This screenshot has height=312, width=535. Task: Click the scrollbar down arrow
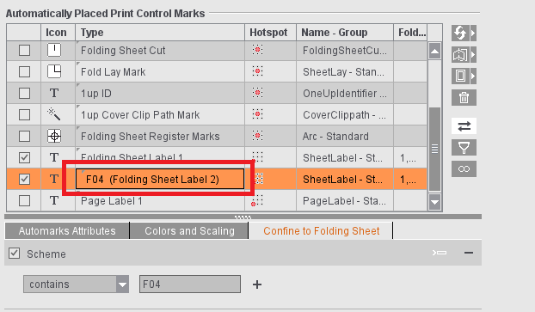pyautogui.click(x=434, y=202)
